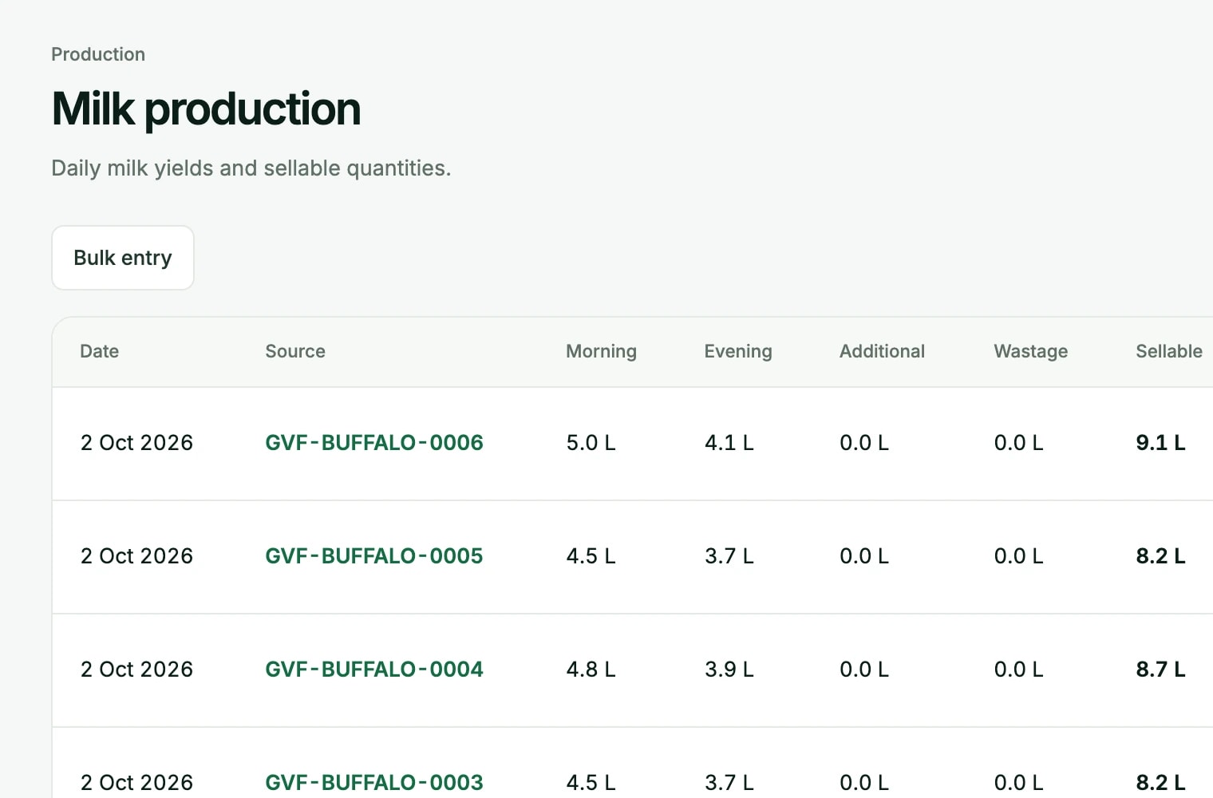Image resolution: width=1213 pixels, height=798 pixels.
Task: Click the Additional value in the GVF-BUFFALO-0004 row
Action: (x=864, y=670)
